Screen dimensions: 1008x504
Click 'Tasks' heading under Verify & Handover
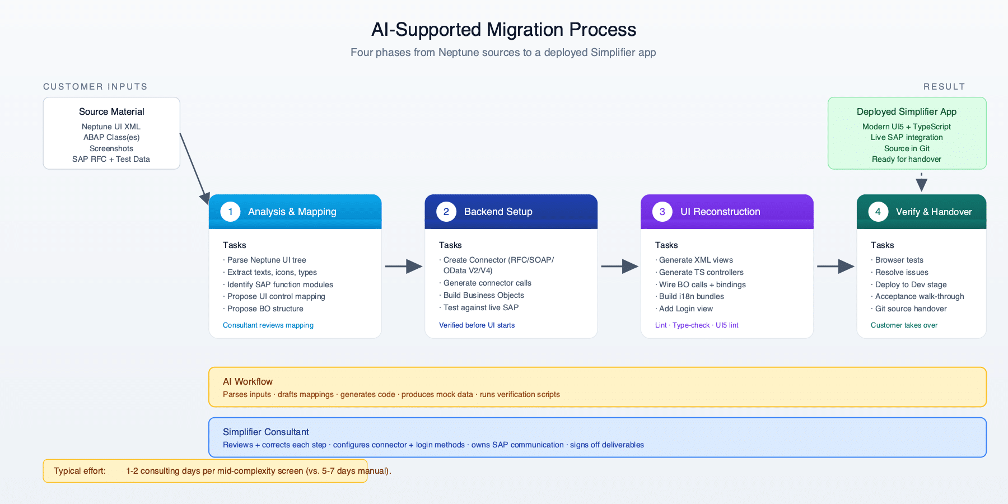[x=882, y=245]
